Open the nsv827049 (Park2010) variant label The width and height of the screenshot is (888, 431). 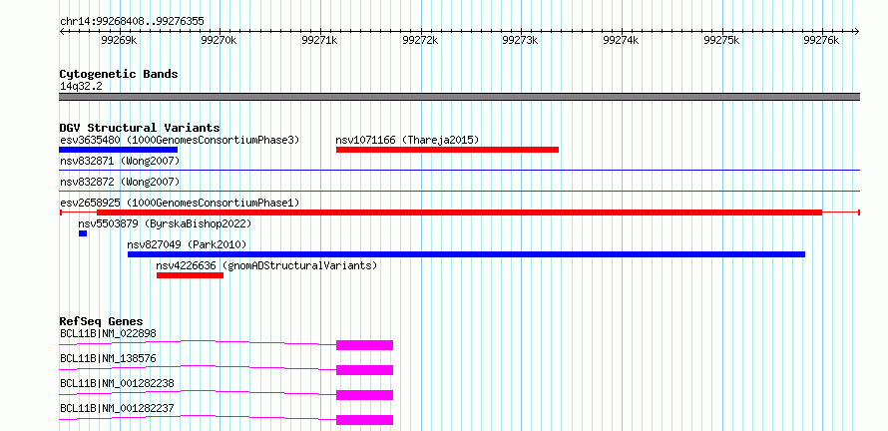(x=187, y=245)
